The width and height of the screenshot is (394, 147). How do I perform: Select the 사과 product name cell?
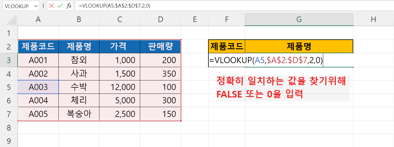click(79, 74)
